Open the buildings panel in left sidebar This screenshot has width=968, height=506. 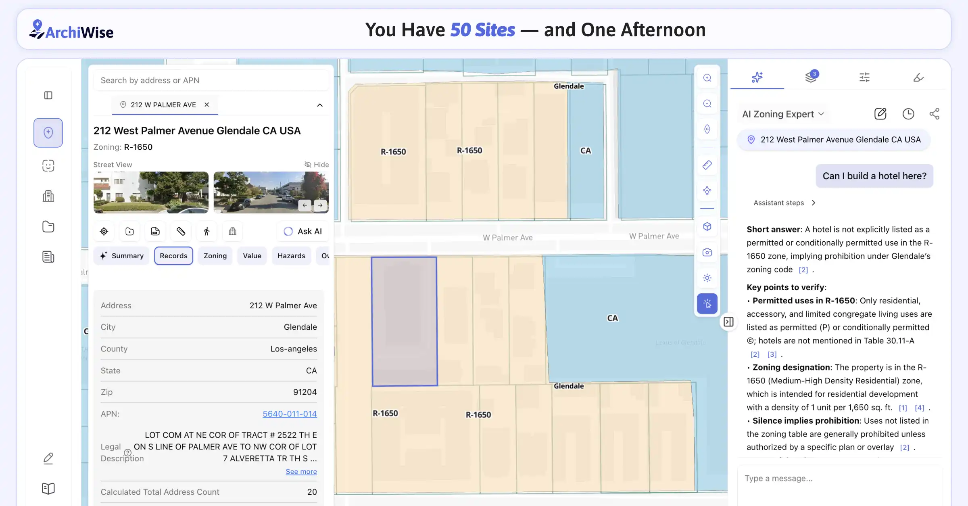pyautogui.click(x=48, y=196)
